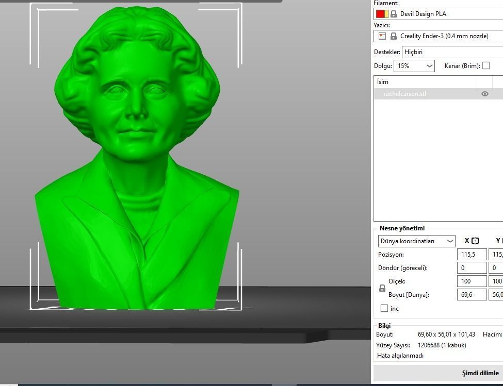Click the yellow filament color strip
Image resolution: width=503 pixels, height=386 pixels.
386,14
